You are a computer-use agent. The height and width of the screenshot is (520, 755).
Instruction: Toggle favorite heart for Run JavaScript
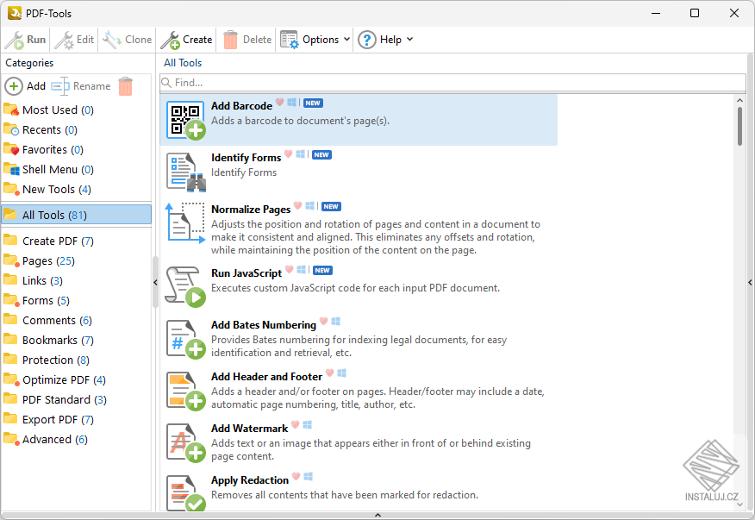(x=290, y=269)
